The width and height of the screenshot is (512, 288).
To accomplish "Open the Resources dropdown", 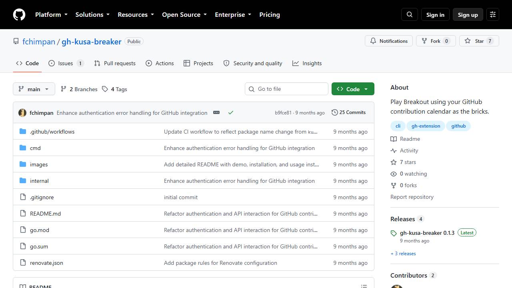I will click(136, 15).
